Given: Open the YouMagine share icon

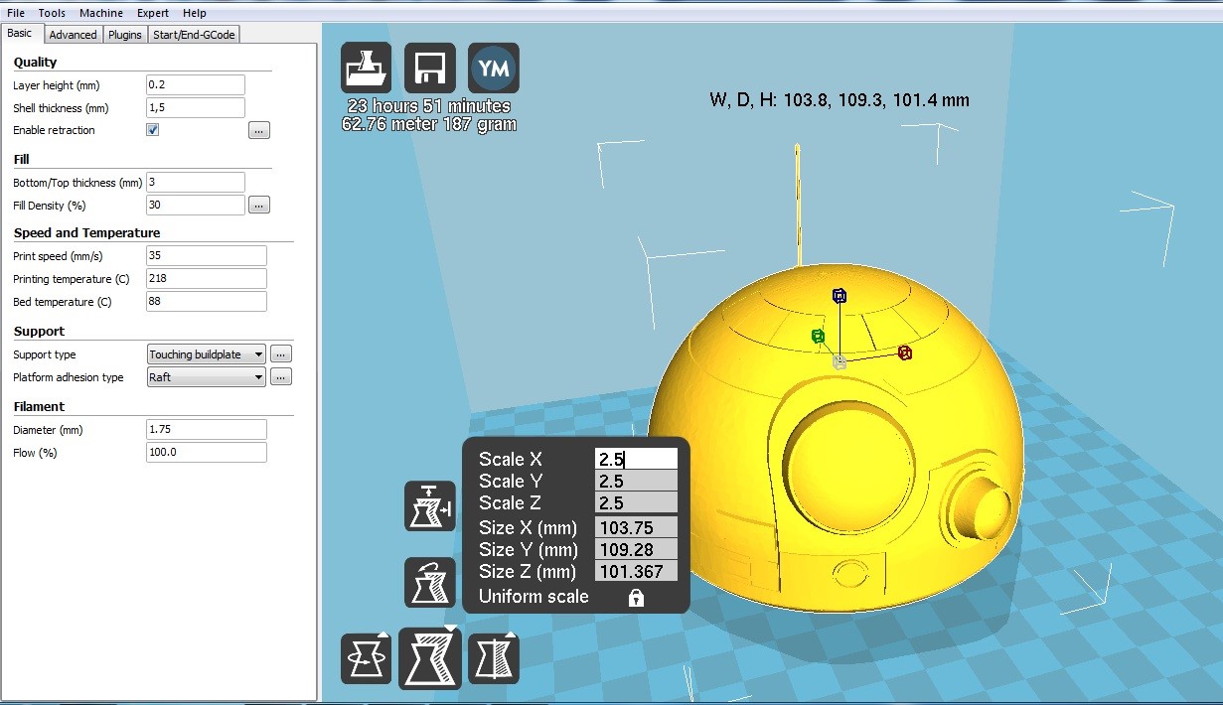Looking at the screenshot, I should click(493, 67).
